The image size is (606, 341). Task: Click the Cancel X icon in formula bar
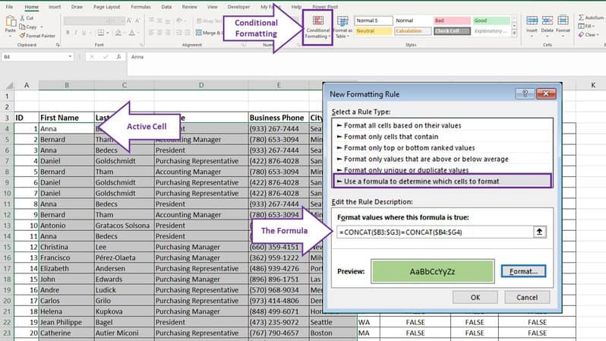click(x=92, y=57)
